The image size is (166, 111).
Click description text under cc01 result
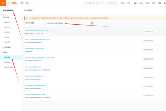(34, 33)
